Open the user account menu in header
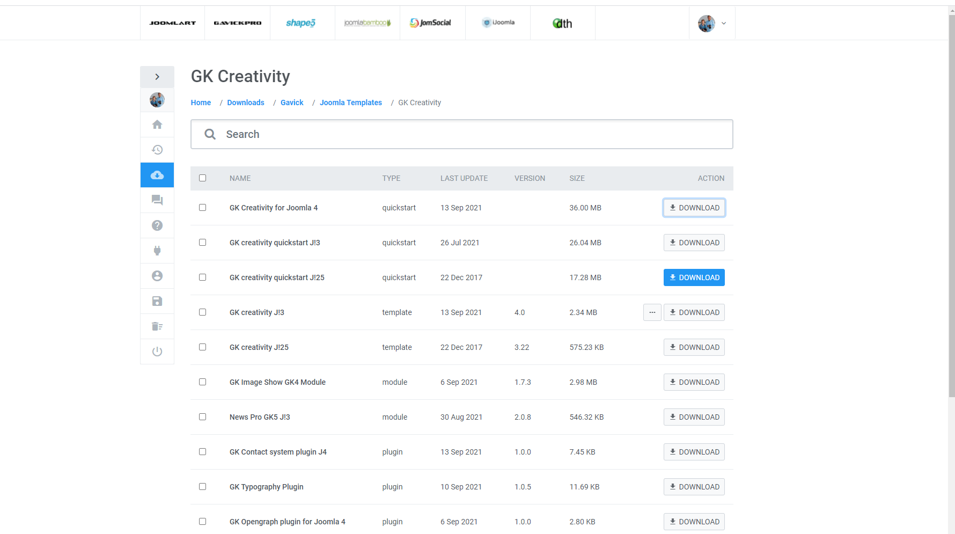The image size is (955, 534). [x=712, y=23]
